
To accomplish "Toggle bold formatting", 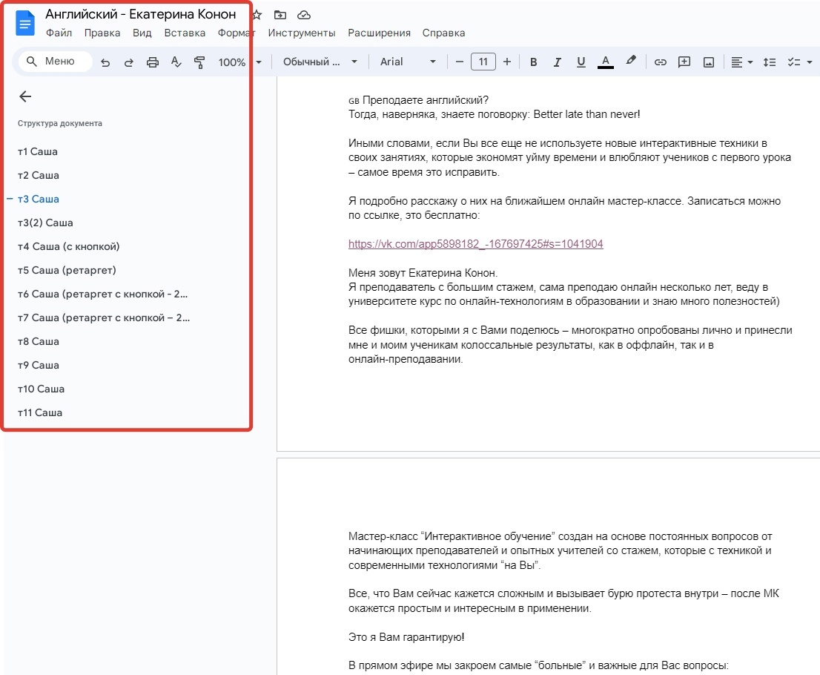I will coord(533,62).
